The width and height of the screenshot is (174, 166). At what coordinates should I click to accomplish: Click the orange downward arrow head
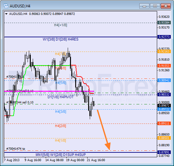108,146
